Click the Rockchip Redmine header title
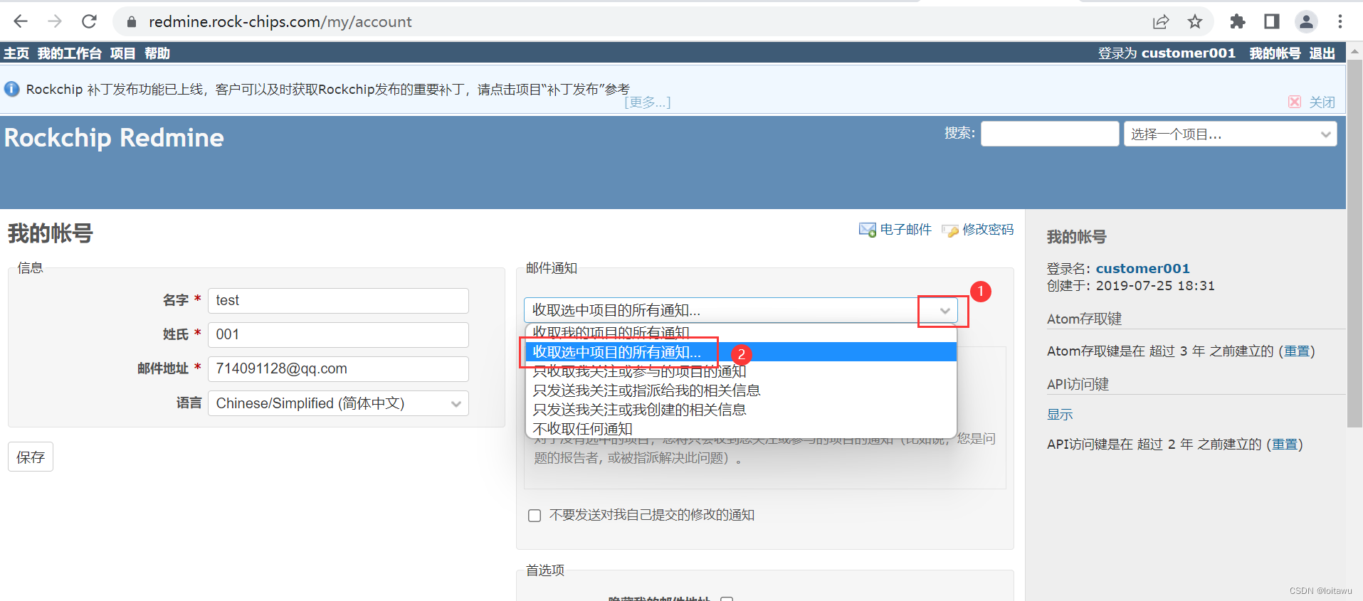The height and width of the screenshot is (601, 1363). click(x=114, y=138)
